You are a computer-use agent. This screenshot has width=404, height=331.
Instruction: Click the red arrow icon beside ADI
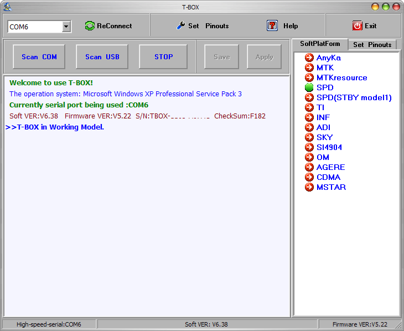(309, 127)
